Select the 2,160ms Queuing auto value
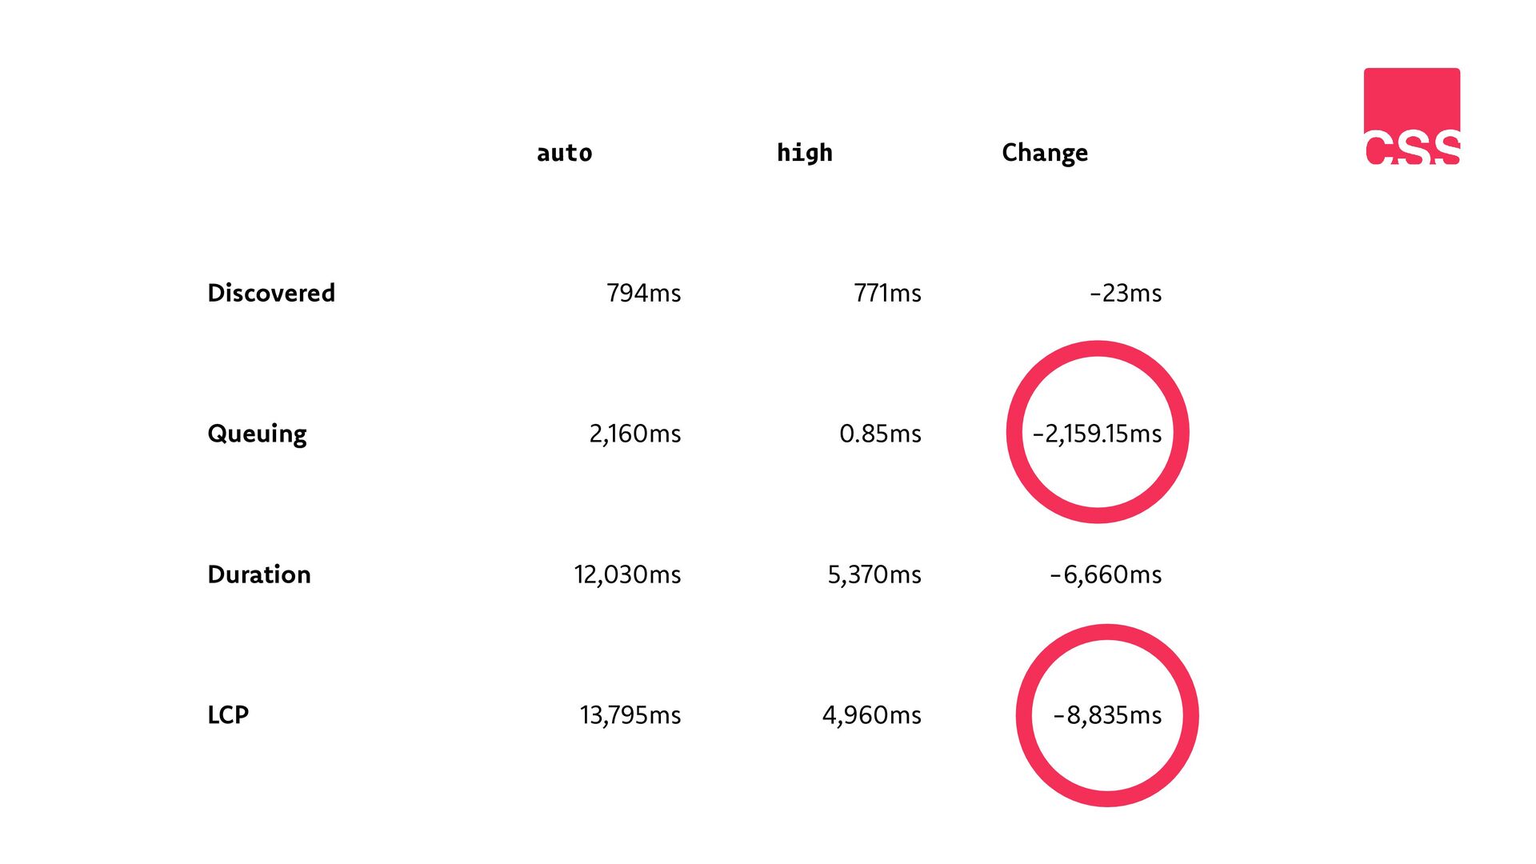The image size is (1536, 864). tap(635, 434)
